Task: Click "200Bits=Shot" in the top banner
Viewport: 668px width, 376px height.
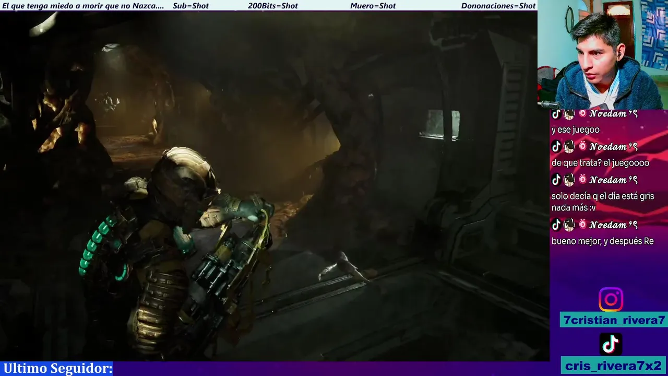Action: tap(273, 6)
